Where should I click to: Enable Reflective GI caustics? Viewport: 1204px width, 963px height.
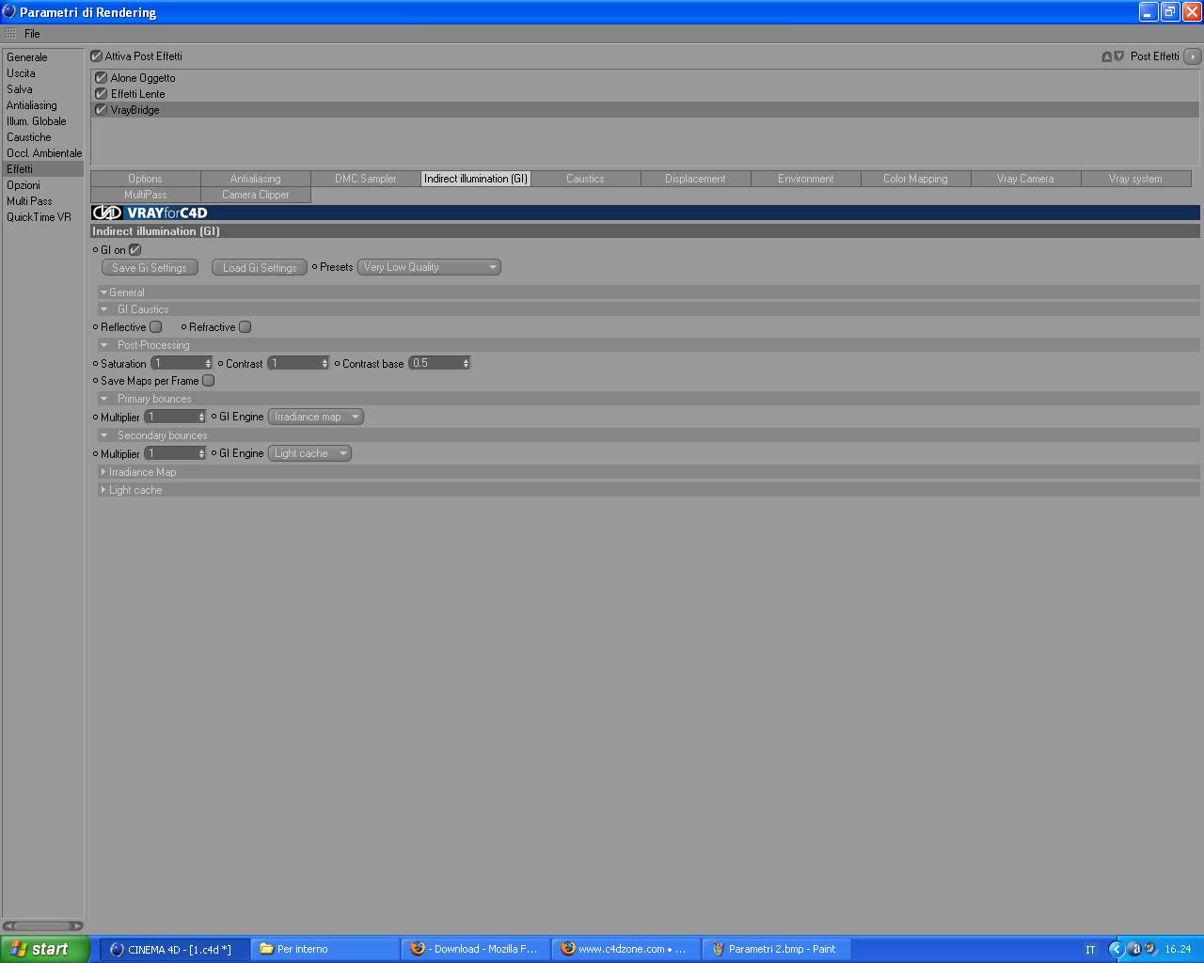click(156, 327)
